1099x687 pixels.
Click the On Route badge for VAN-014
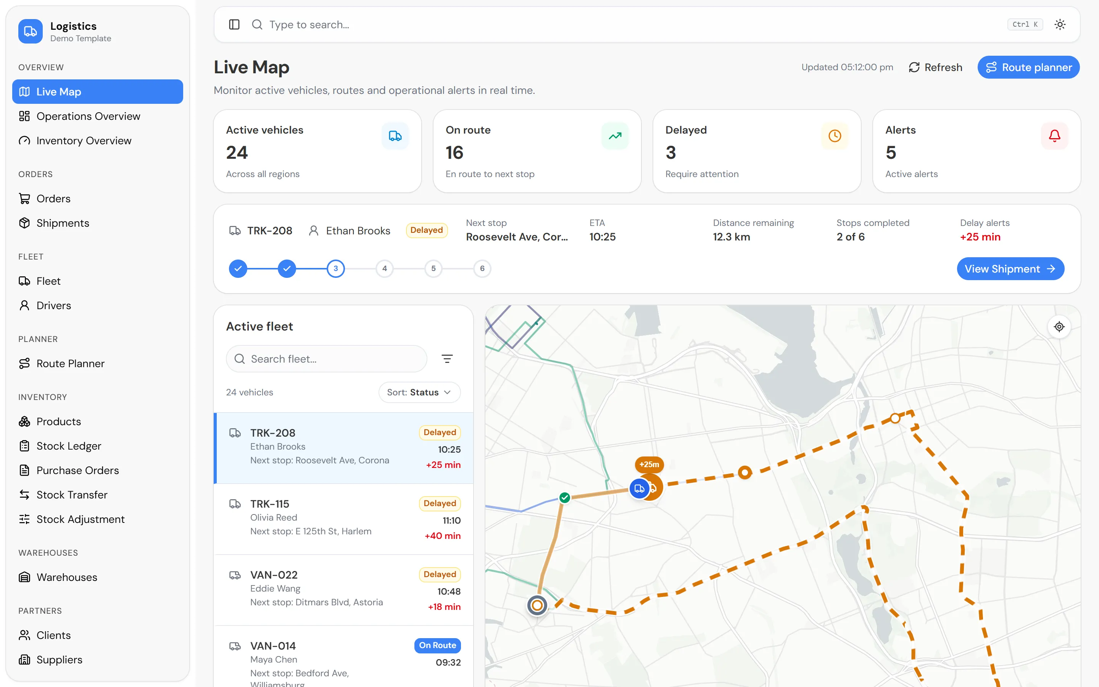437,645
